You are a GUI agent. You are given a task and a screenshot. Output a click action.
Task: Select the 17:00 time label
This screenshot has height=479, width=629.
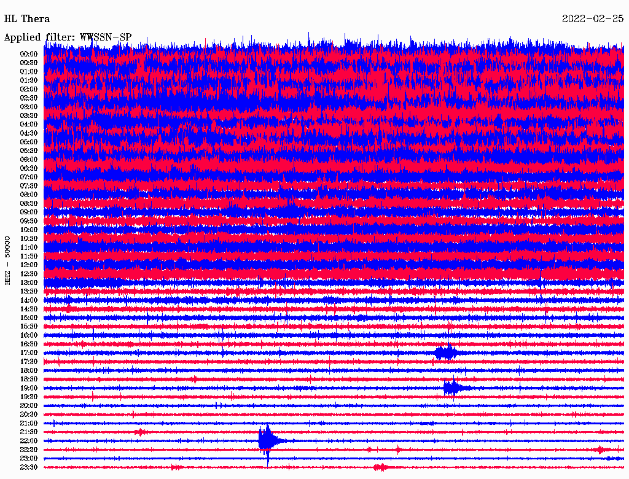point(29,352)
